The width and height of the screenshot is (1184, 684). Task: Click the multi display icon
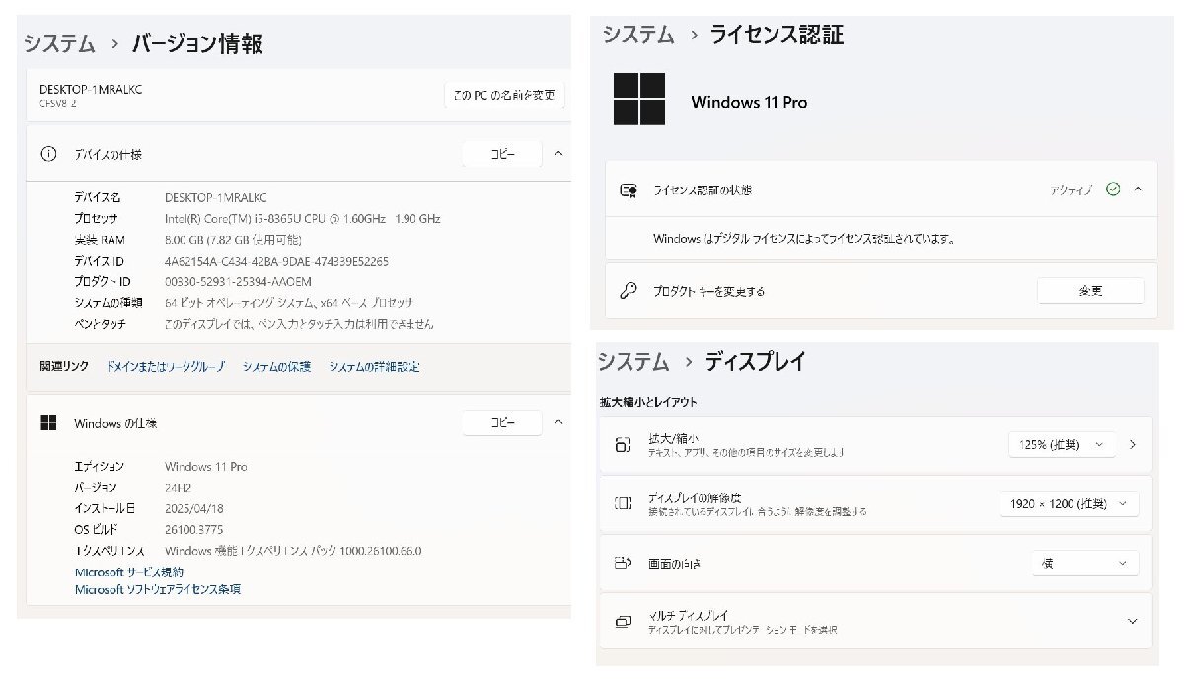[x=623, y=621]
